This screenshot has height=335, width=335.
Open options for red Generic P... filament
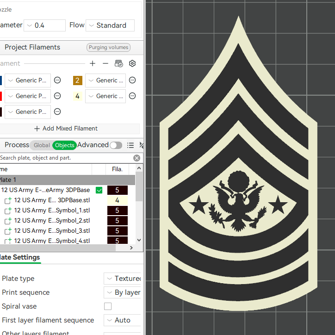(57, 96)
